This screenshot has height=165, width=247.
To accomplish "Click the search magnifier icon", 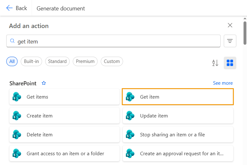I will tap(12, 41).
